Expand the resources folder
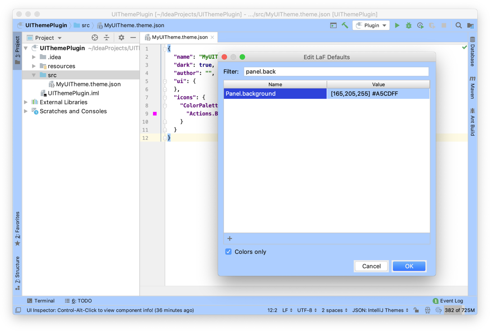The height and width of the screenshot is (331, 490). pyautogui.click(x=34, y=66)
